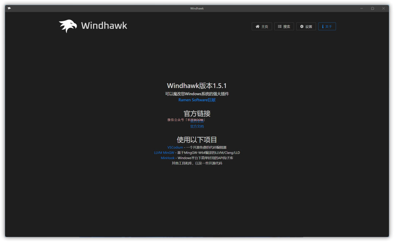Open the VSCodium project link
Screen dimensions: 394x242
point(175,147)
